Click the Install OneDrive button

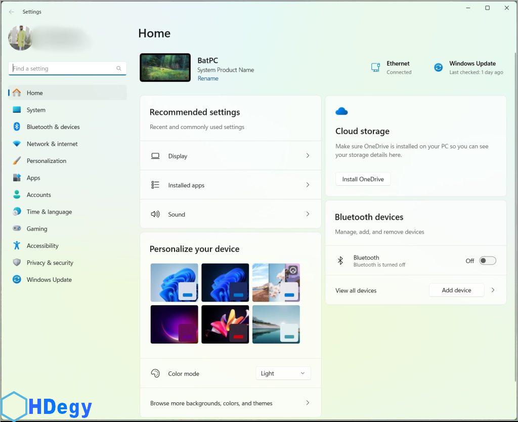pyautogui.click(x=363, y=179)
